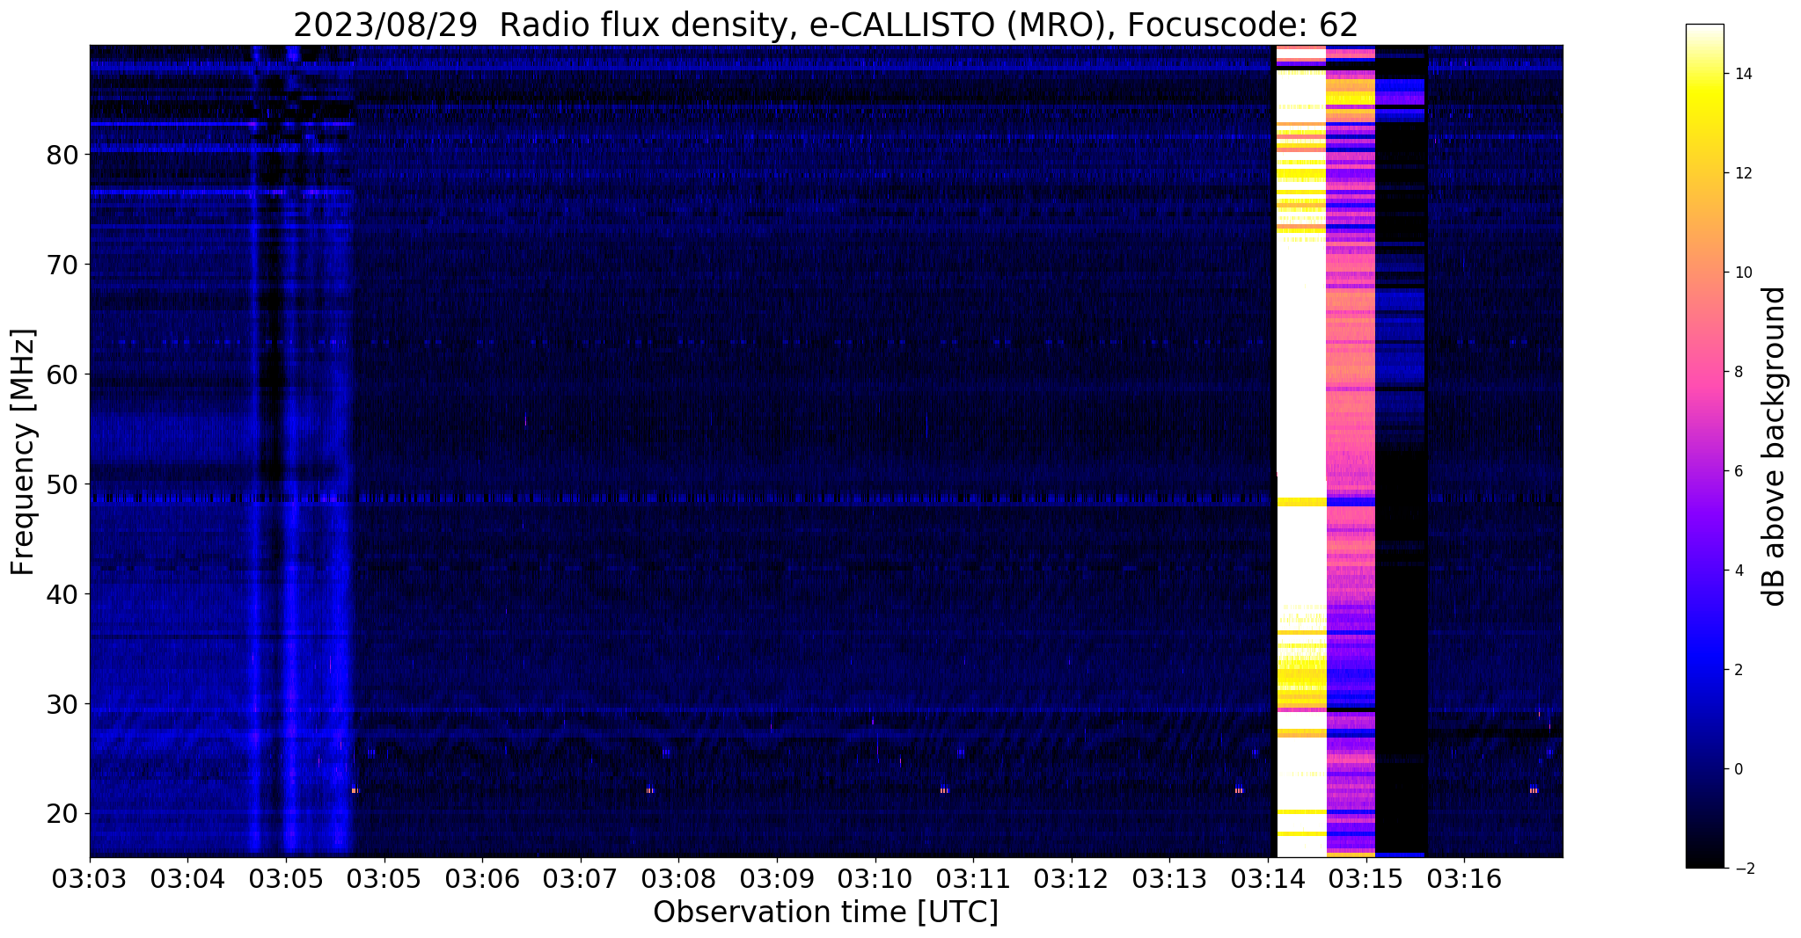Click the pink-orange band right of the white band
Image resolution: width=1801 pixels, height=938 pixels.
coord(1351,451)
